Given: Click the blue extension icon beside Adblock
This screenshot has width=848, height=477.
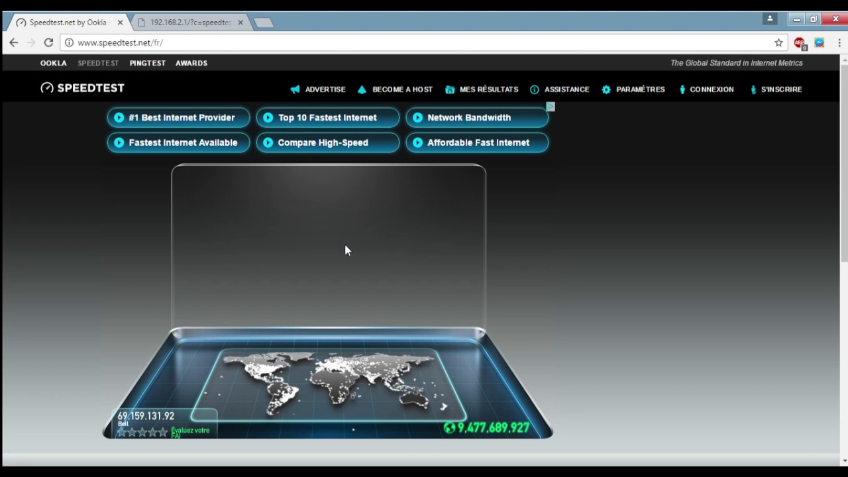Looking at the screenshot, I should [820, 42].
